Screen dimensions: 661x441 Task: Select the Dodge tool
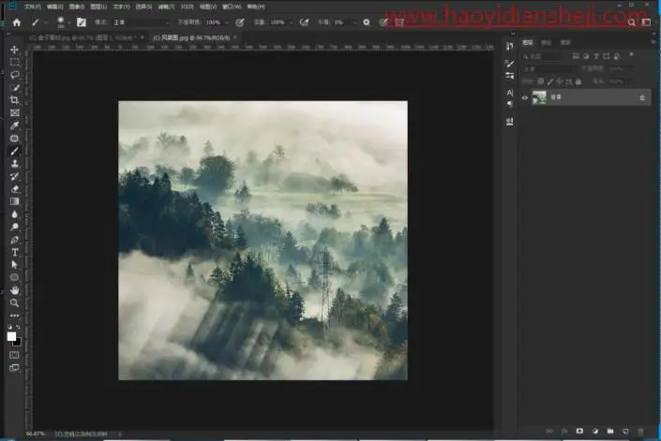[14, 227]
